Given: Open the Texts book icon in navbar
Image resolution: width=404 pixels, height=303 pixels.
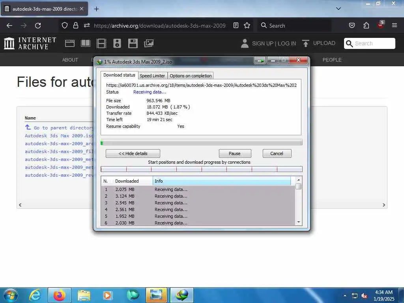Looking at the screenshot, I should point(86,43).
